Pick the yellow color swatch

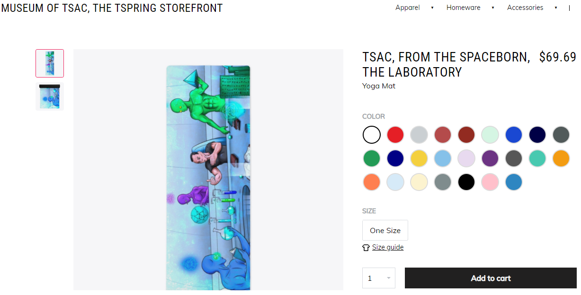419,158
